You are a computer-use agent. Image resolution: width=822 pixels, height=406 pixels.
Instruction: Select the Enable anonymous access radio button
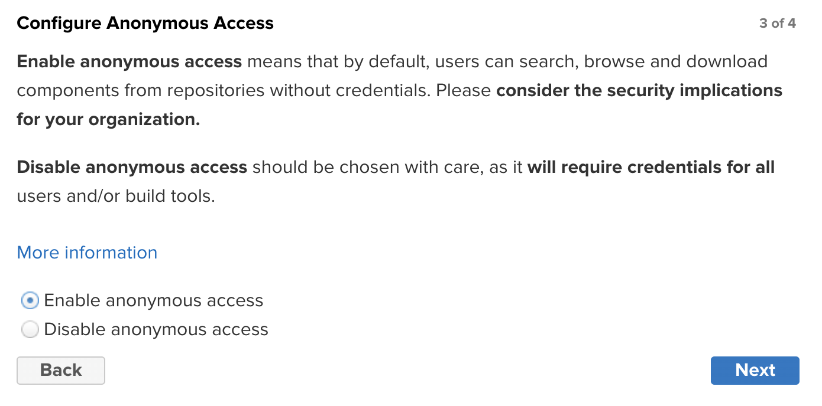(30, 301)
